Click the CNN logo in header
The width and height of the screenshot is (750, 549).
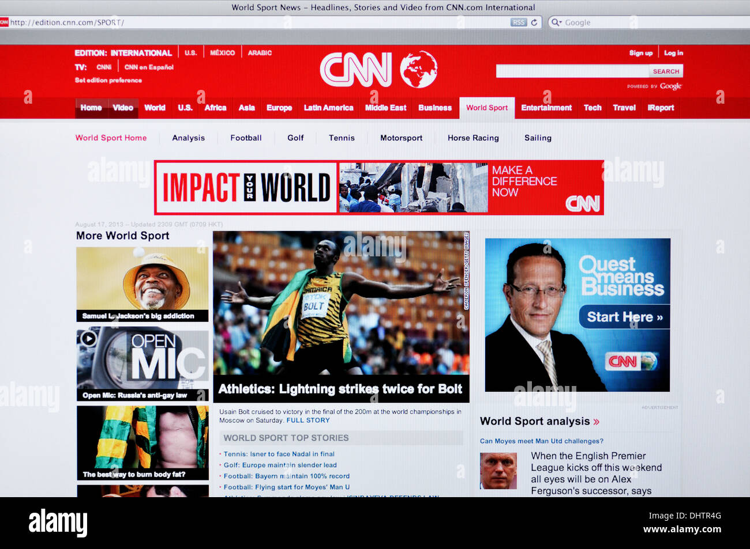coord(356,70)
